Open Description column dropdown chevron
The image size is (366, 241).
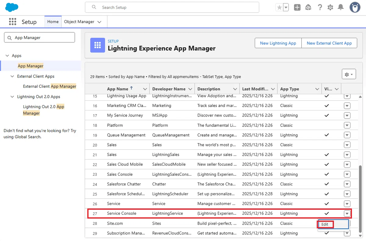point(235,89)
